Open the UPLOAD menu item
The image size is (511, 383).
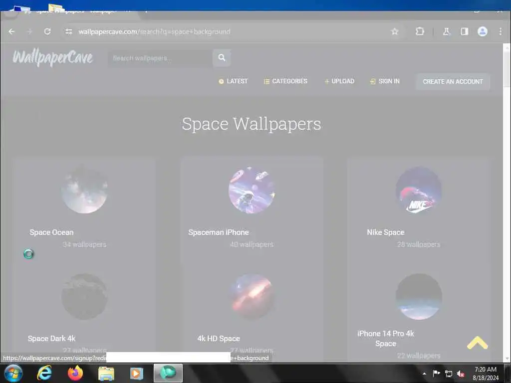click(x=339, y=81)
